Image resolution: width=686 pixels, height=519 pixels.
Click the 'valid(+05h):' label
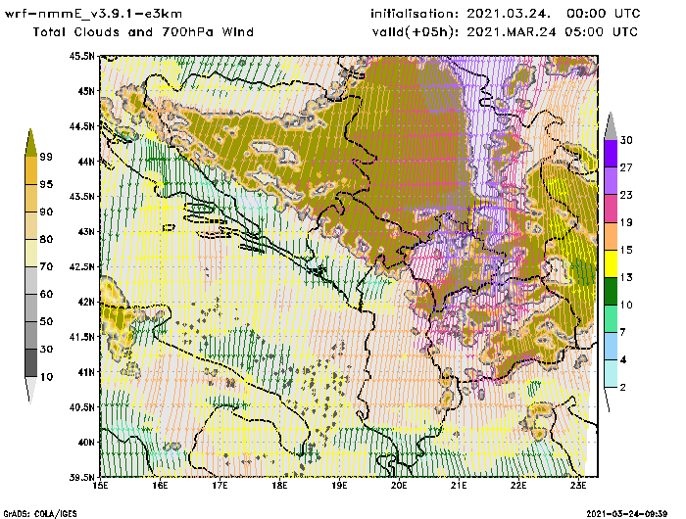[x=414, y=32]
